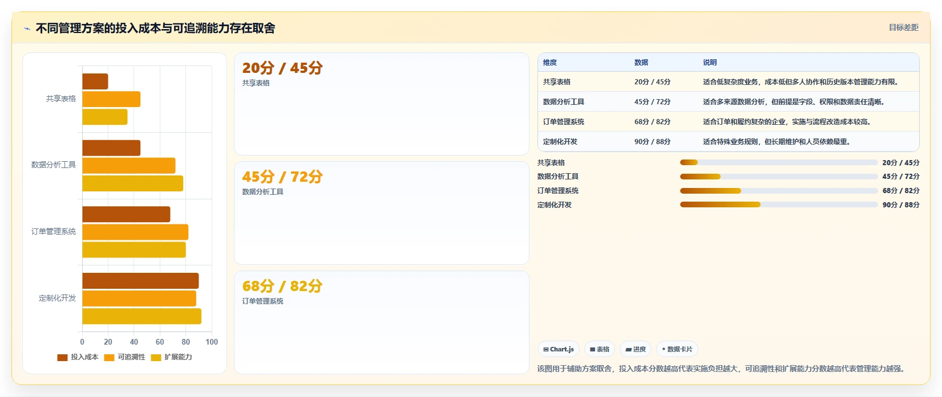The width and height of the screenshot is (942, 397).
Task: Click the 订单管理系统 axis label on the chart
Action: [54, 232]
